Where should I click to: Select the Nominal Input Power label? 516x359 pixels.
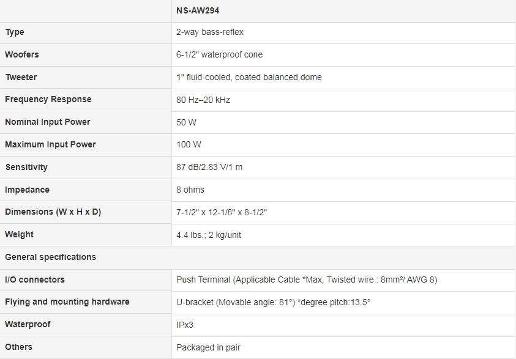click(48, 122)
